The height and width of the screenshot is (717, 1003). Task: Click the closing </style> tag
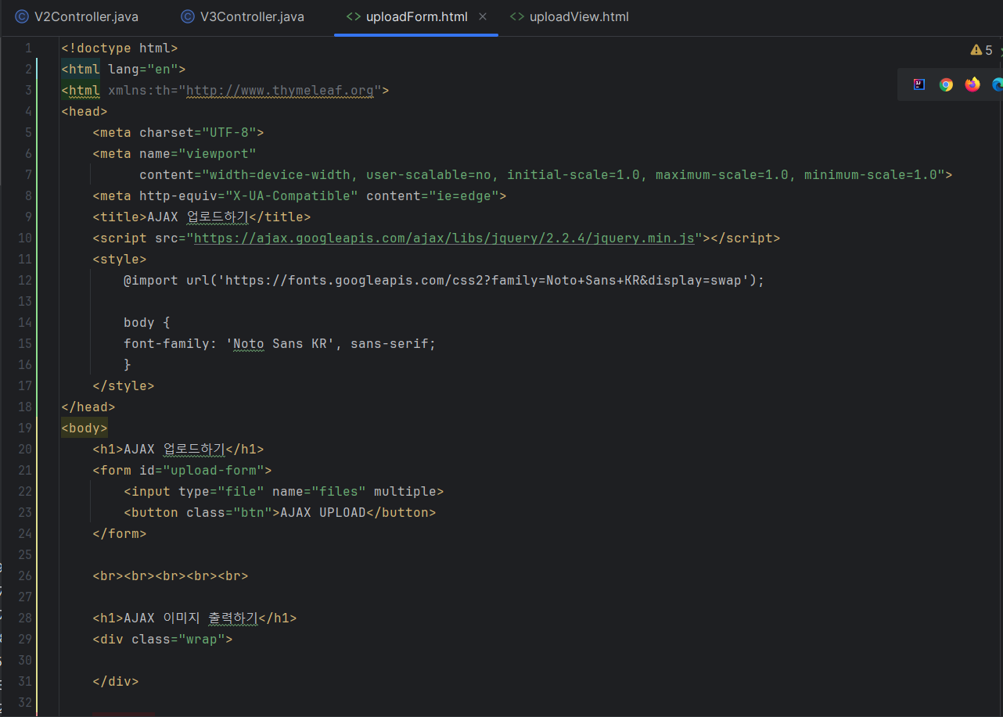(124, 386)
